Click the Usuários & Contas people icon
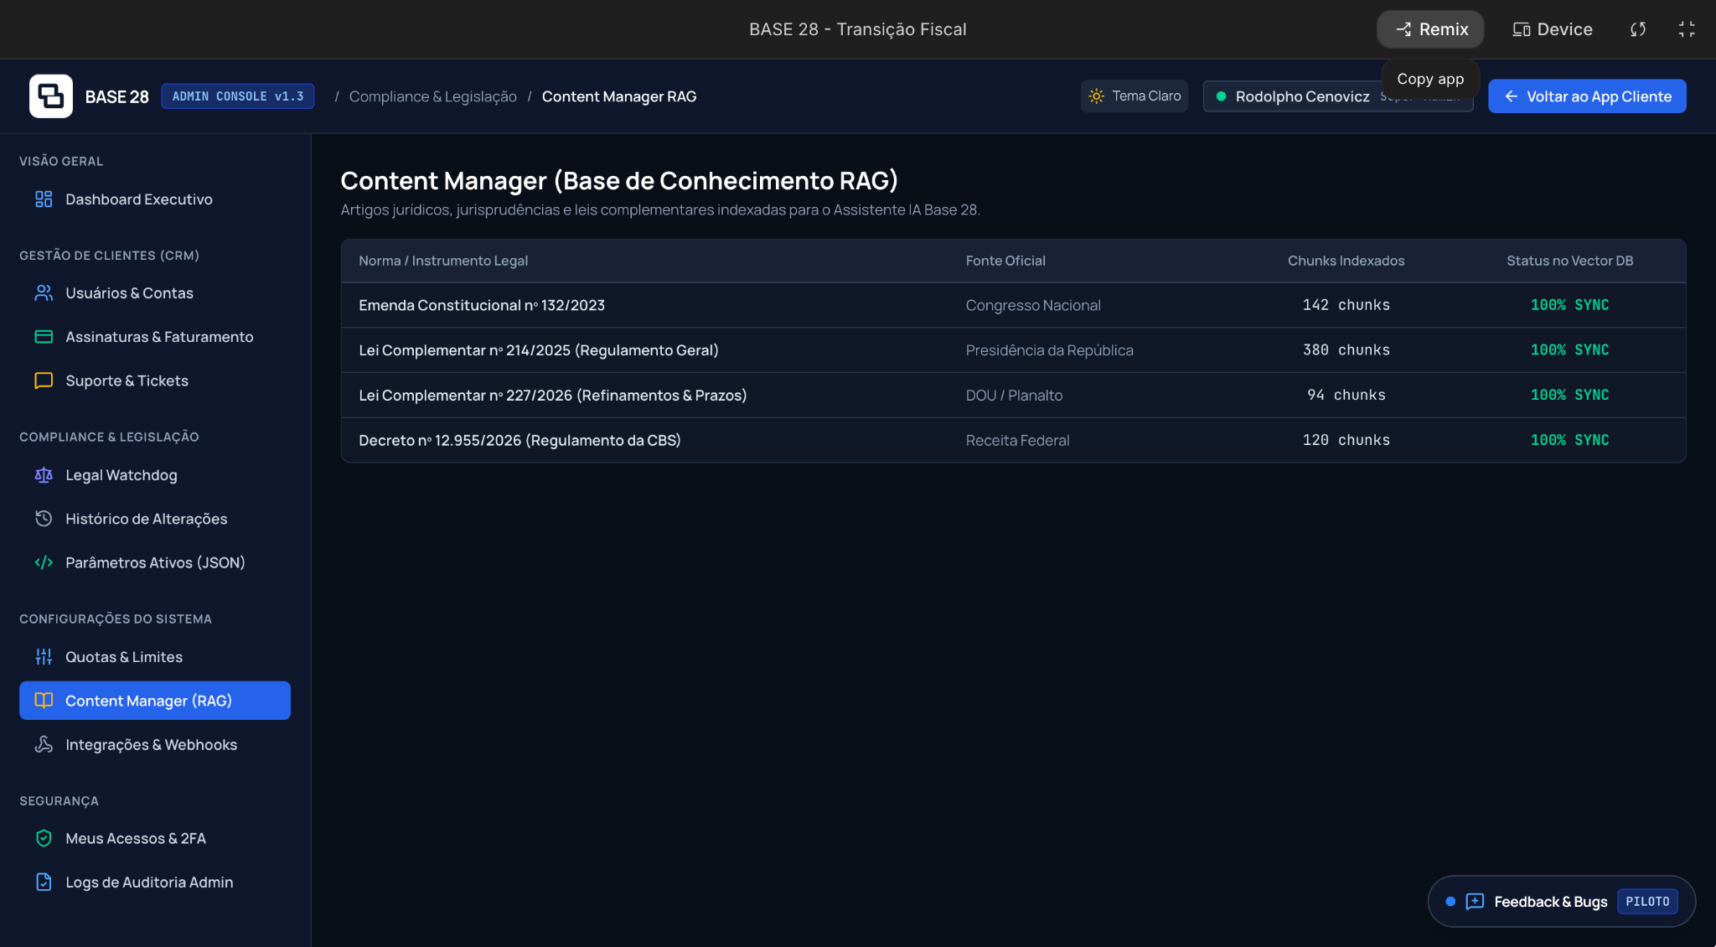1716x947 pixels. [x=44, y=293]
